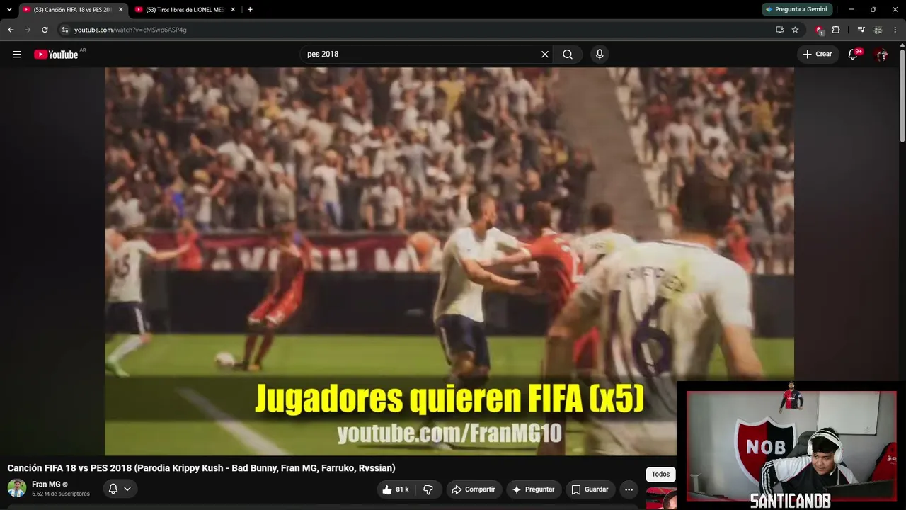Save the video with Guardar
Viewport: 906px width, 510px height.
coord(590,489)
